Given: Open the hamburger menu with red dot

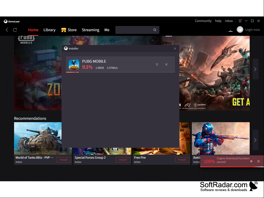Looking at the screenshot, I should [240, 21].
